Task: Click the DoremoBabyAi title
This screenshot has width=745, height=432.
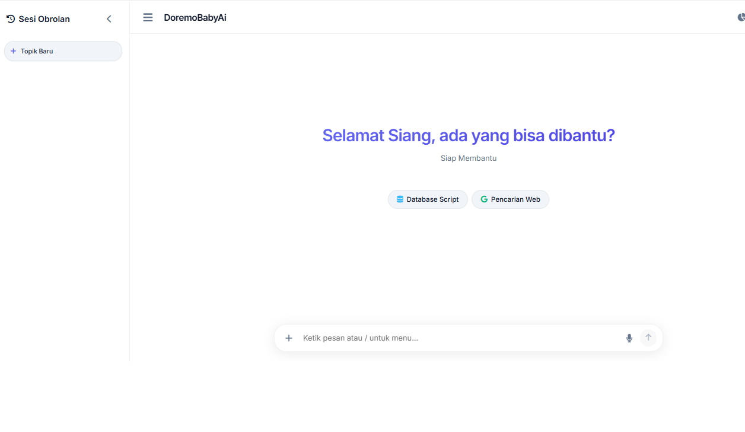Action: (x=195, y=18)
